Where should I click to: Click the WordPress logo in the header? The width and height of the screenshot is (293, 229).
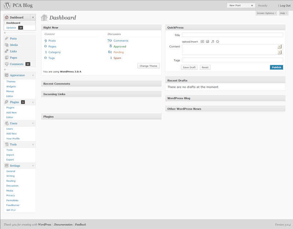coord(7,5)
